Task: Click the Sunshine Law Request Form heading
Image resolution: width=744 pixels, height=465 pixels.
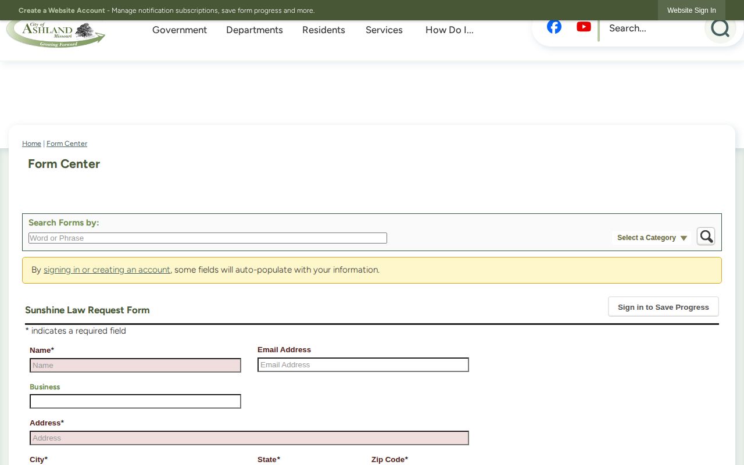Action: point(87,310)
